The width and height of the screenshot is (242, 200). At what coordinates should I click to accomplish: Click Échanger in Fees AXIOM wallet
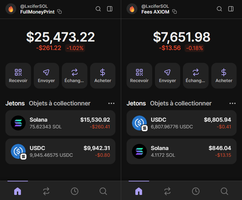(x=196, y=76)
